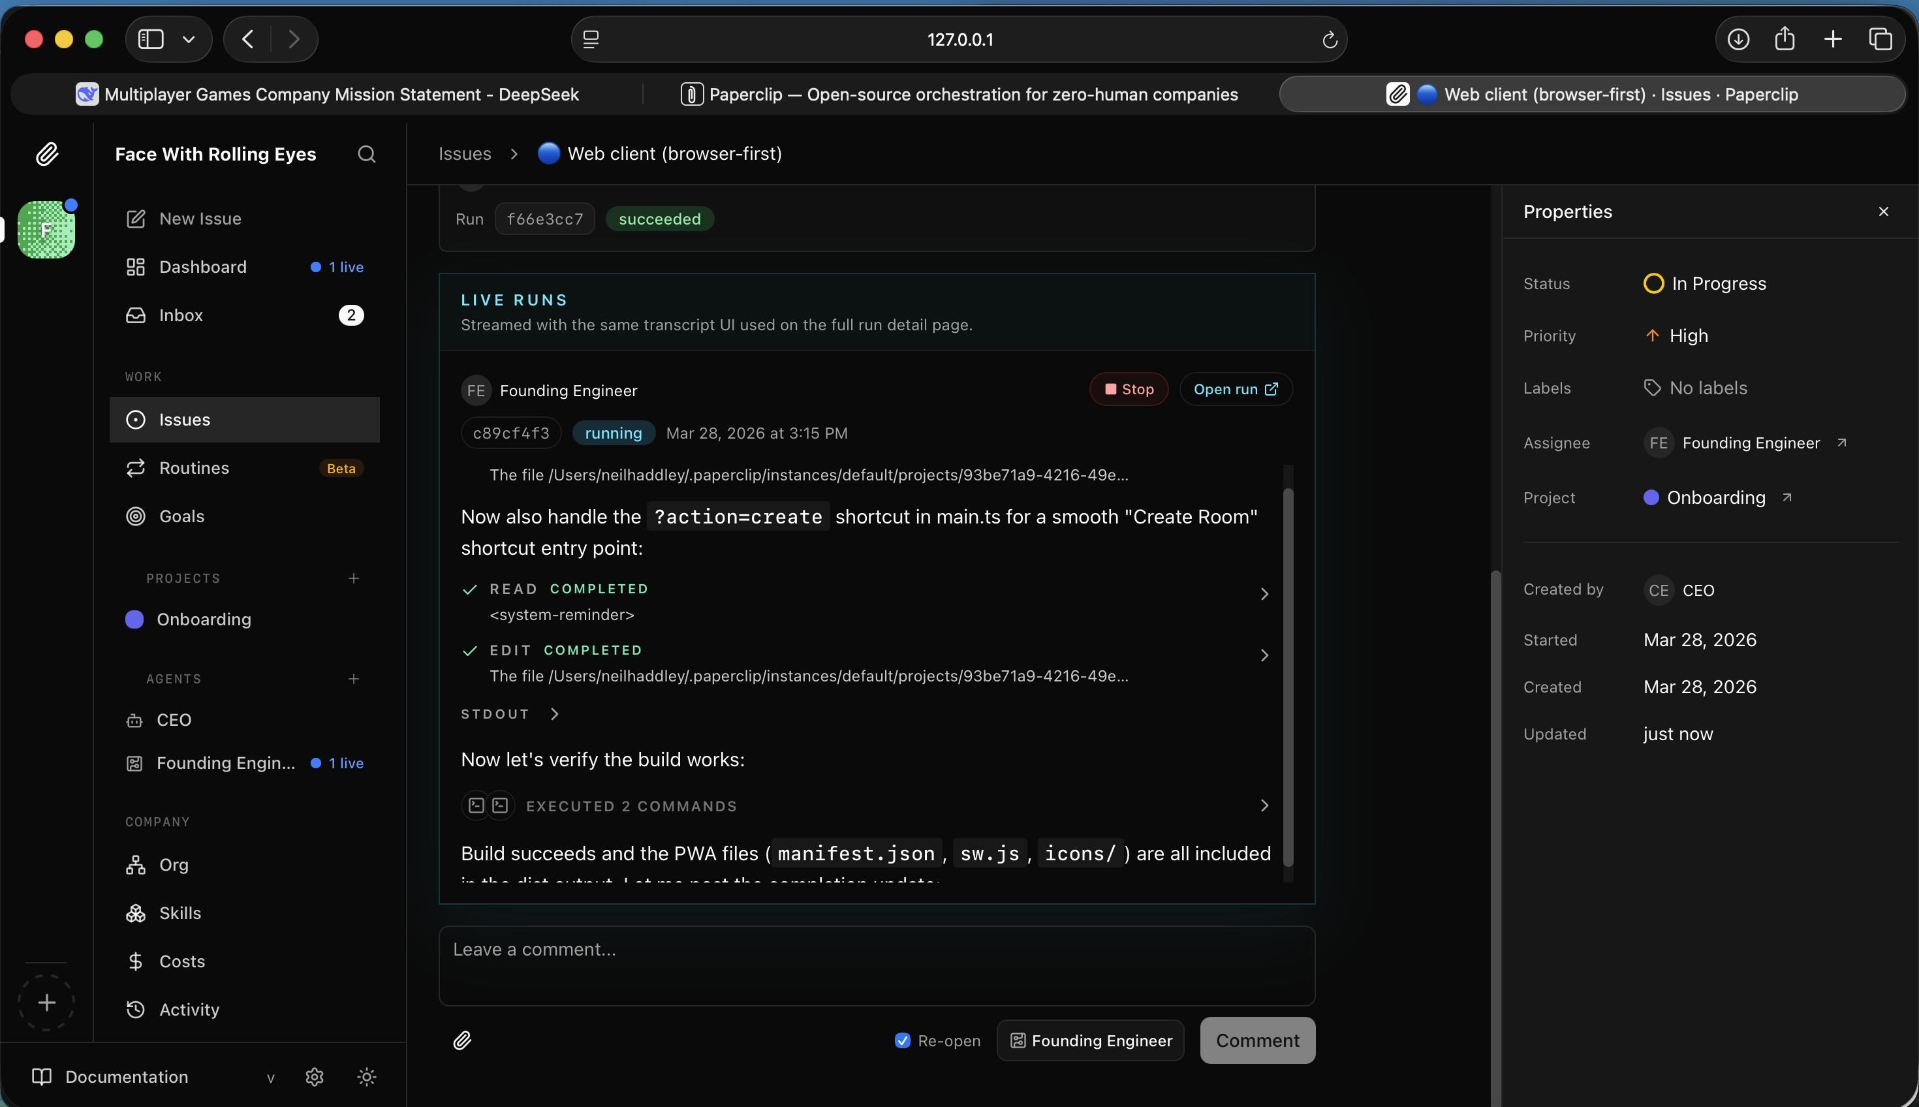Click the dashed plus add-company button

[46, 1002]
